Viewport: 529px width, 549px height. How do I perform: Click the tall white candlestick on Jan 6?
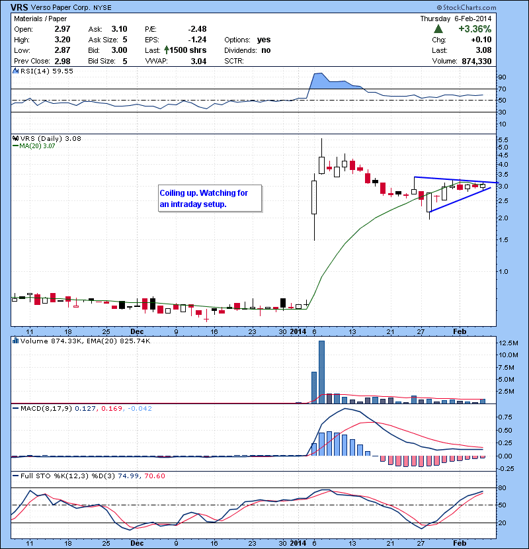[x=314, y=197]
